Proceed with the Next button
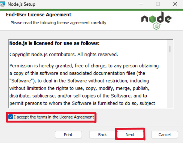This screenshot has width=183, height=143. pyautogui.click(x=130, y=135)
